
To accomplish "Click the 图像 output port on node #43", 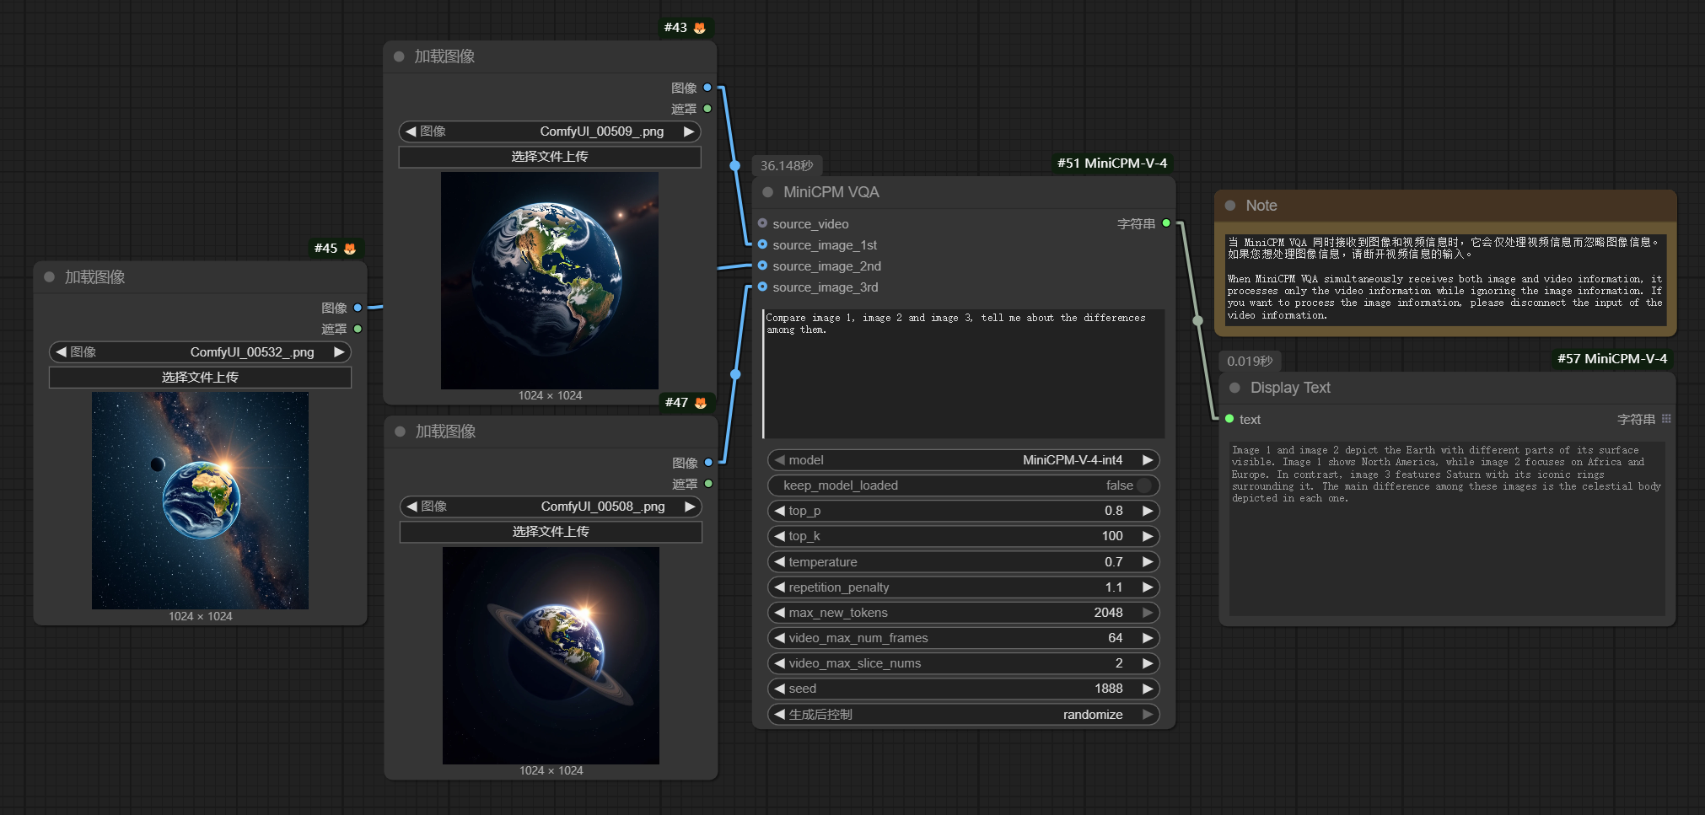I will pos(707,88).
